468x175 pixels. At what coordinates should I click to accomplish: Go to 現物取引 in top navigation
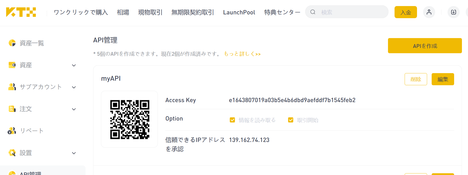(150, 12)
